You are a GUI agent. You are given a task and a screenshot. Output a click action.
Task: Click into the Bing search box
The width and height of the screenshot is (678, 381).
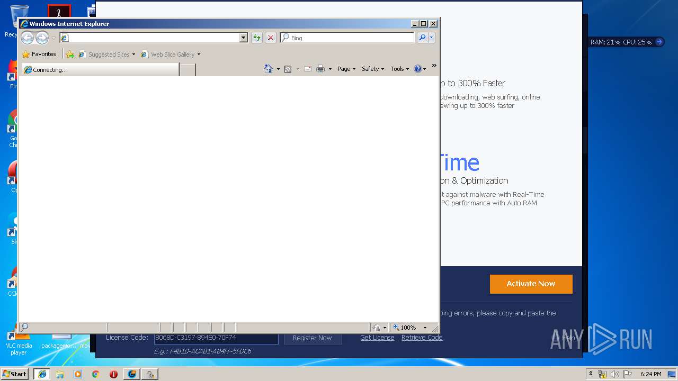click(347, 38)
